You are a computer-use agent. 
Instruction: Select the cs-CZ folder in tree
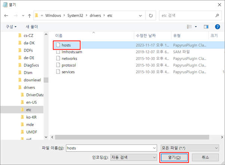click(28, 35)
